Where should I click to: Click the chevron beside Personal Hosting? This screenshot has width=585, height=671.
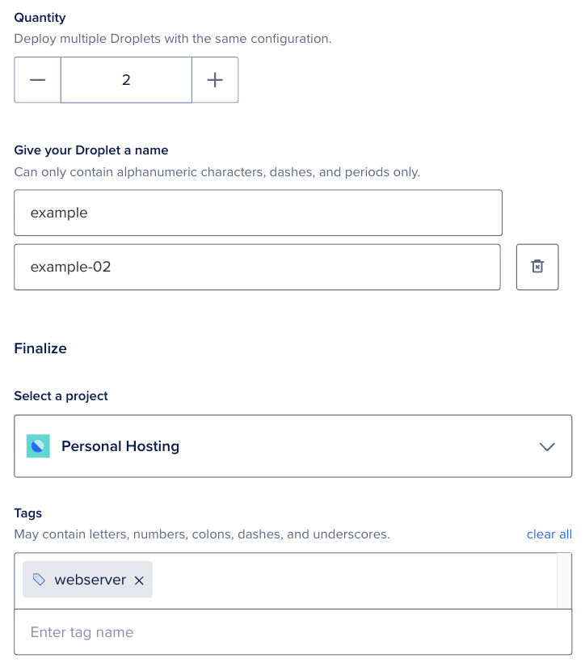(x=547, y=445)
